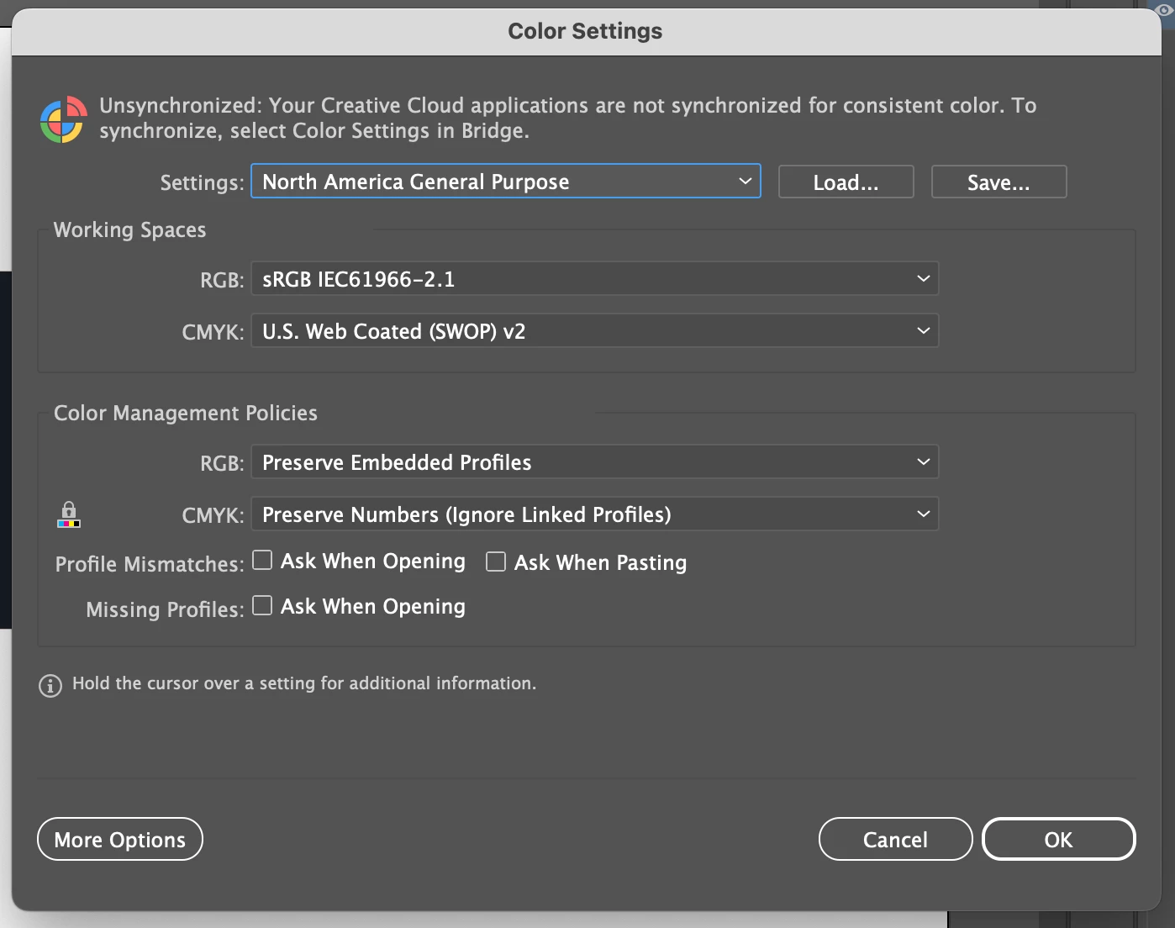
Task: Open the Working Spaces RGB dropdown
Action: click(x=595, y=279)
